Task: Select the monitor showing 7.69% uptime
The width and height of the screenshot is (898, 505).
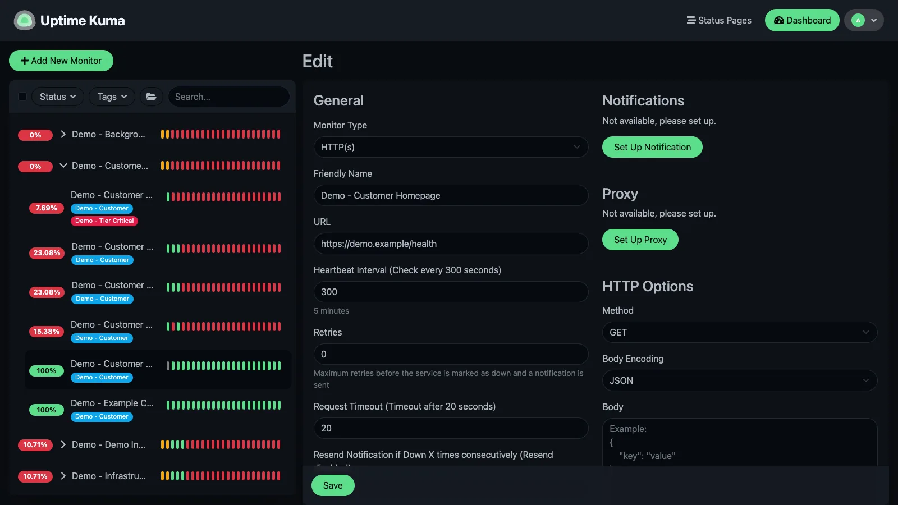Action: [x=158, y=208]
